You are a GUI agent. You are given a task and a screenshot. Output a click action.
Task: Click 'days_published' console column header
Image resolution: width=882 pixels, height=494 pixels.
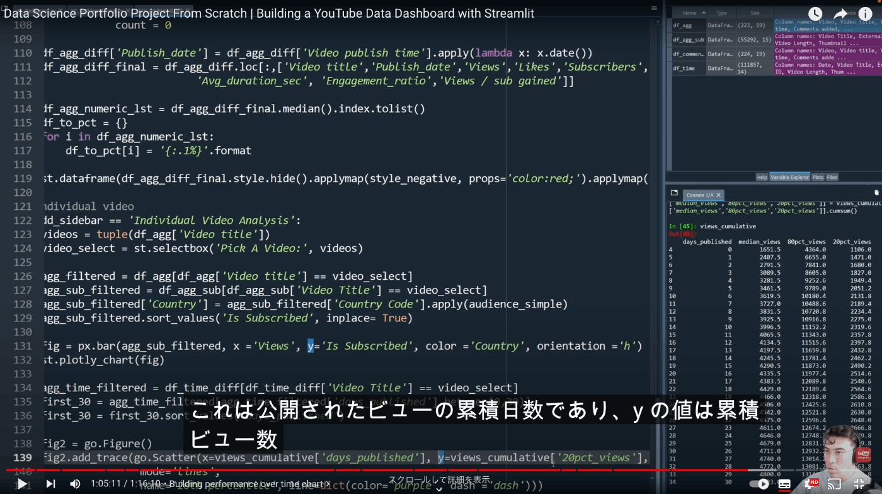click(x=707, y=241)
